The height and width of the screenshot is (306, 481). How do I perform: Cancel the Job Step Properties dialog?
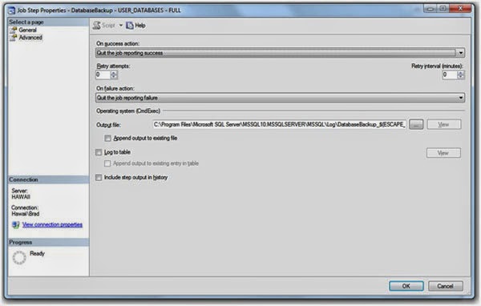pyautogui.click(x=446, y=286)
